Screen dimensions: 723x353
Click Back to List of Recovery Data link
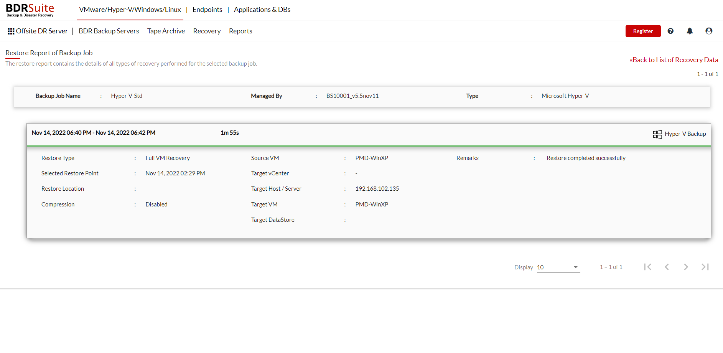[674, 60]
